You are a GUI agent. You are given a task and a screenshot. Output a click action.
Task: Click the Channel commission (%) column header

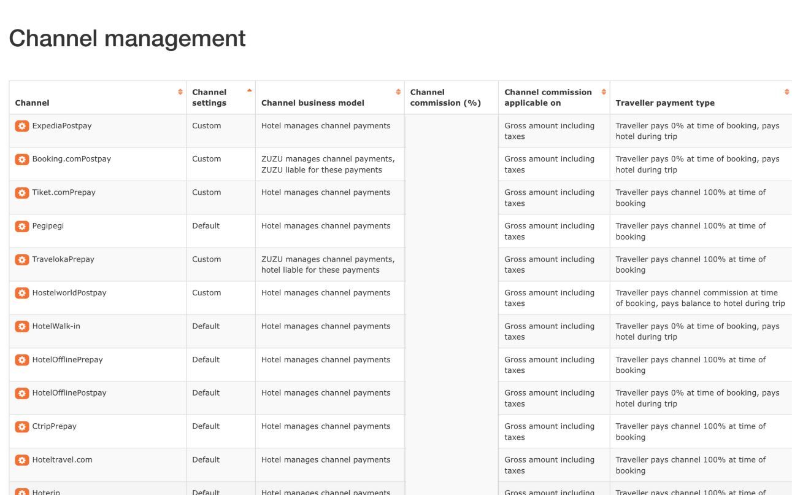click(445, 98)
